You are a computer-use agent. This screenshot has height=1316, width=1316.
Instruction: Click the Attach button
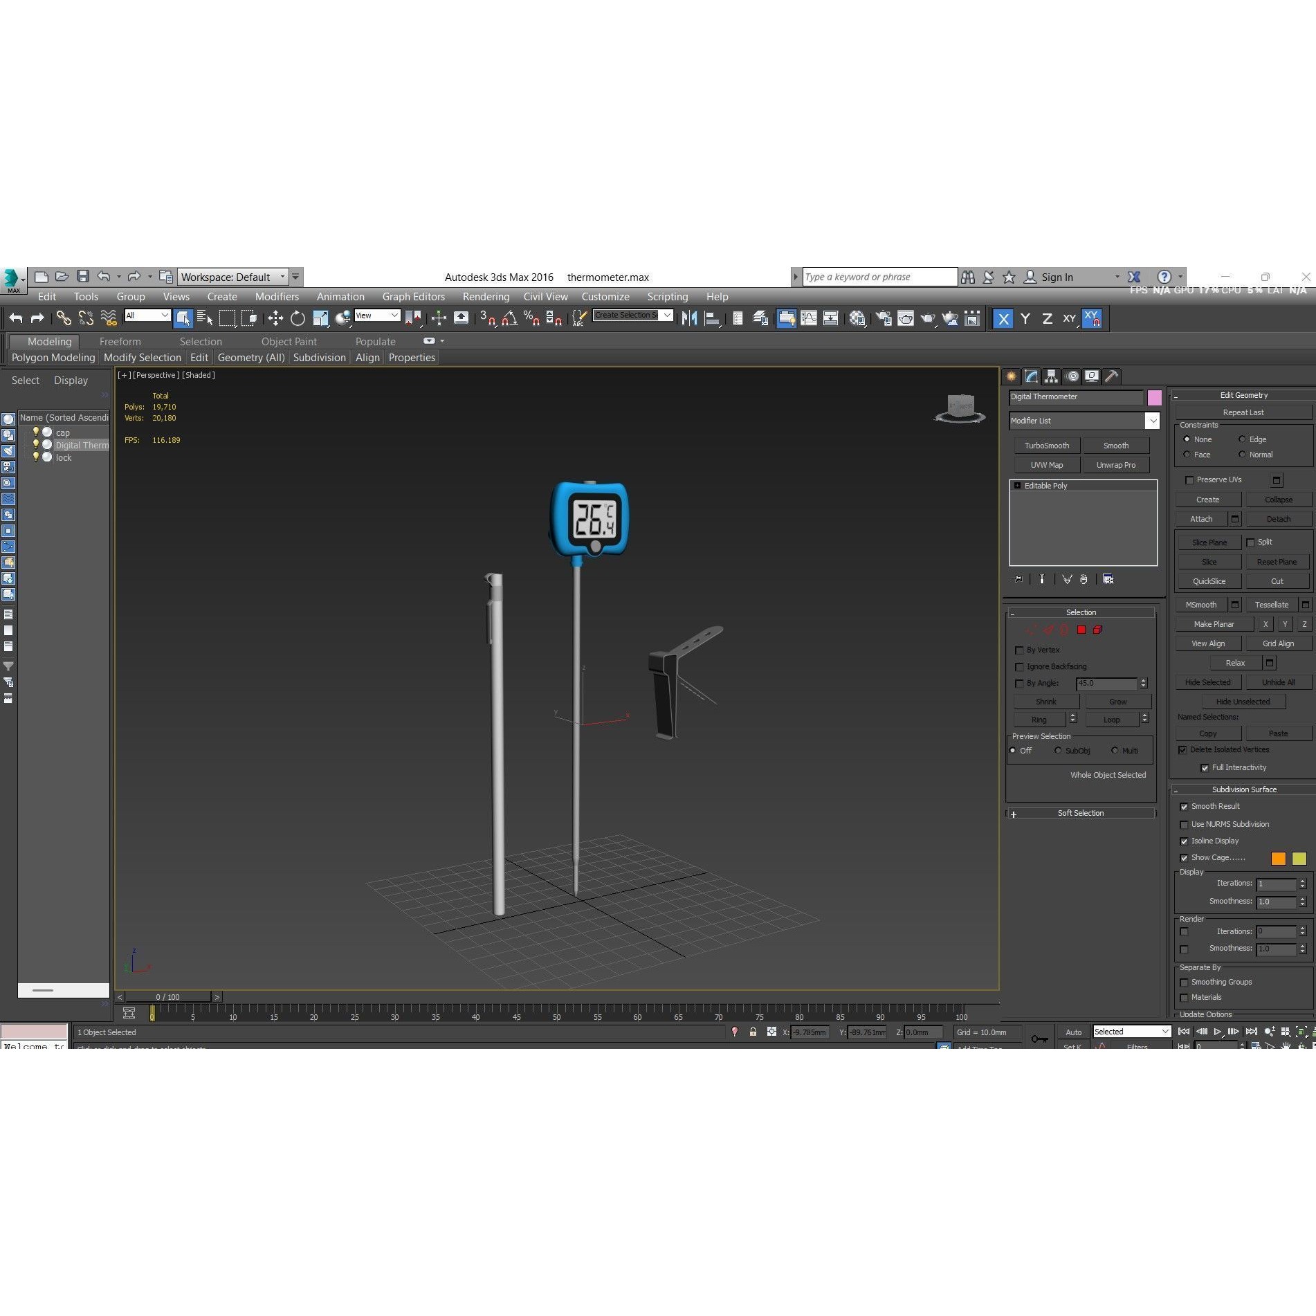pos(1201,519)
